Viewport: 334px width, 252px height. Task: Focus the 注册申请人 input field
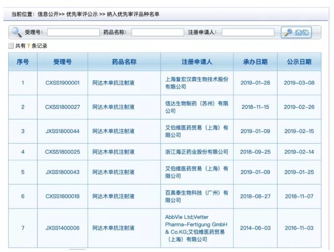click(248, 32)
